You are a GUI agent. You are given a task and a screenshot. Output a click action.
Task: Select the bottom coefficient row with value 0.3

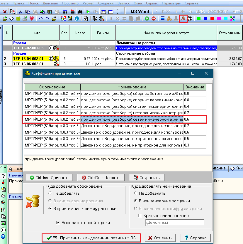tap(115, 145)
